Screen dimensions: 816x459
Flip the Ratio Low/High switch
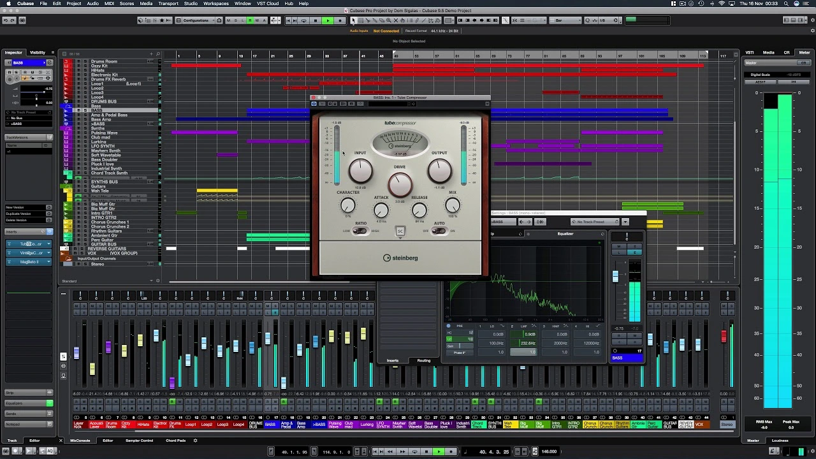(360, 231)
